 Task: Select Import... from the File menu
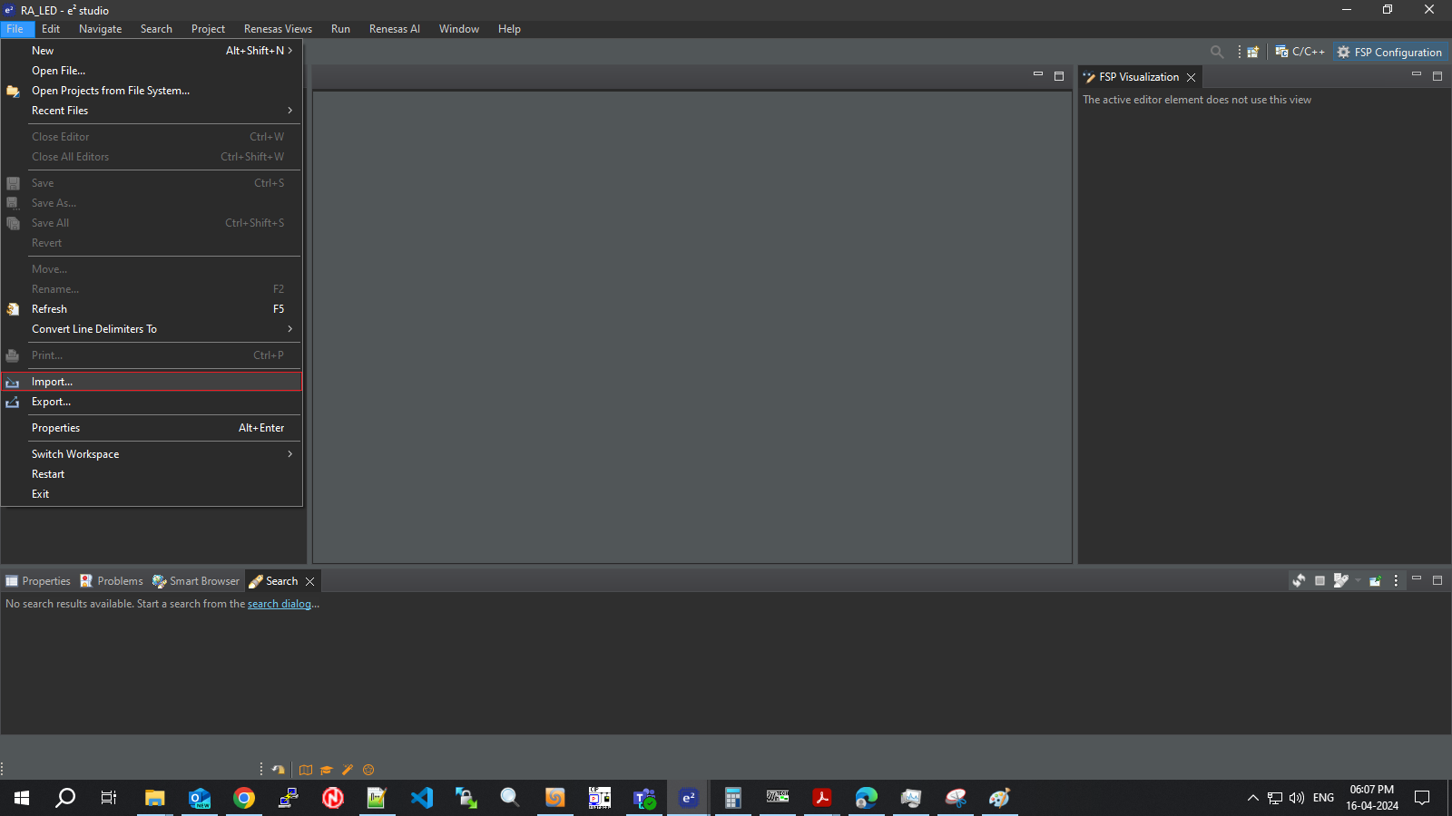coord(53,382)
